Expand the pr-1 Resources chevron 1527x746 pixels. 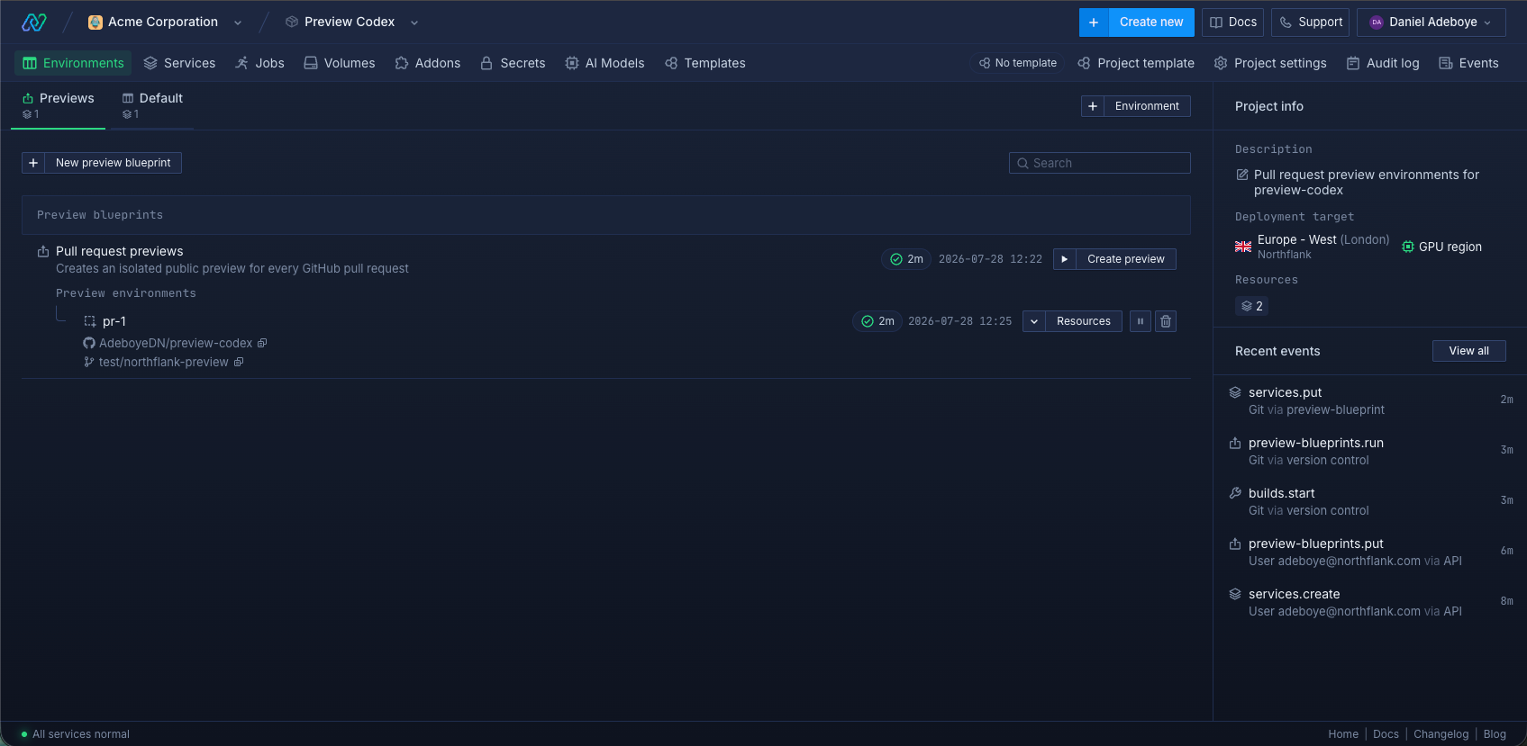coord(1034,321)
